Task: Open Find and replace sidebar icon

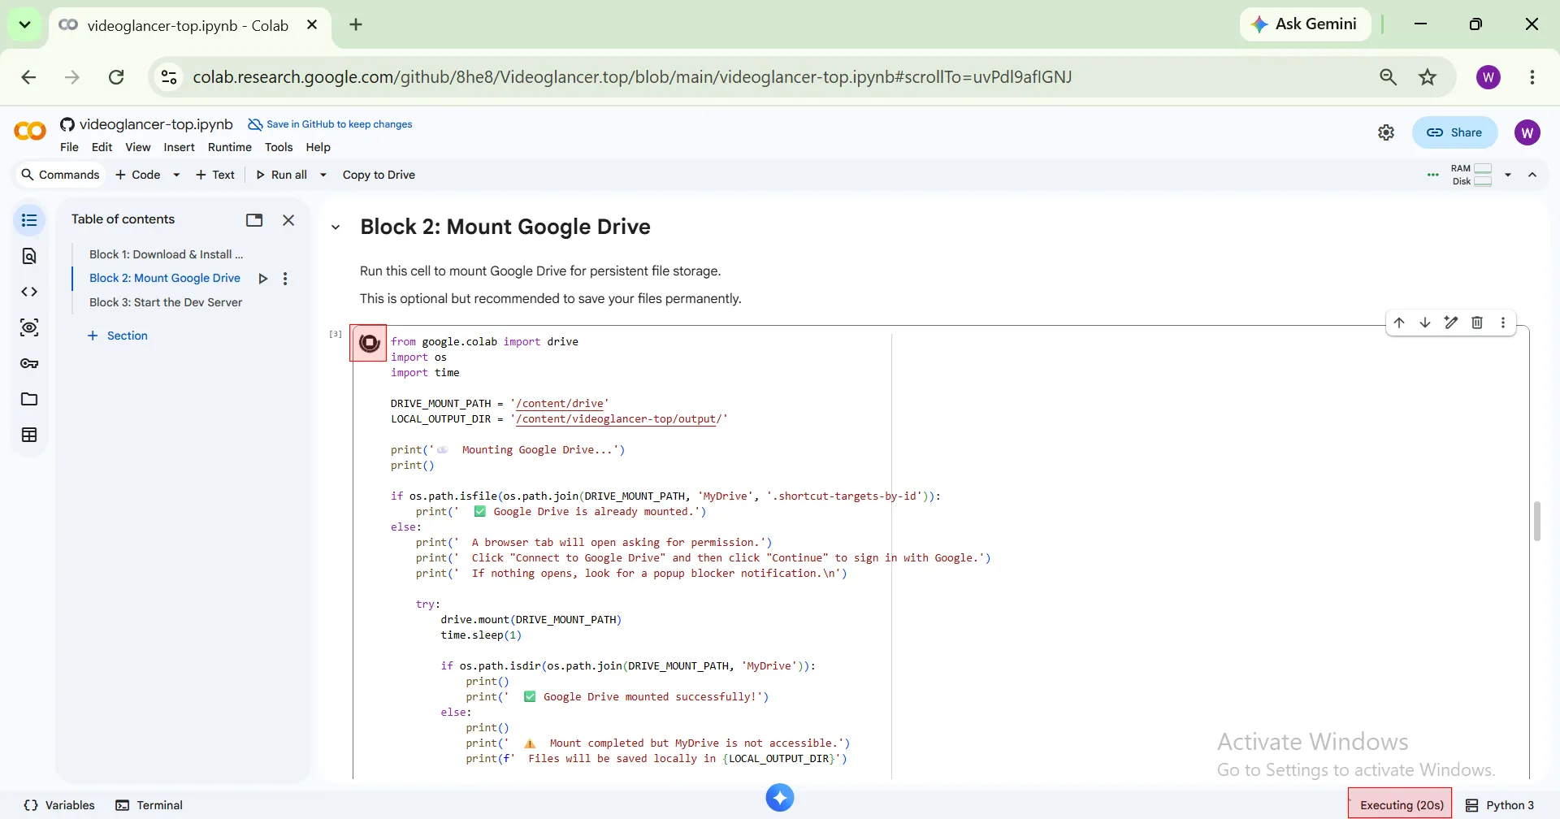Action: (x=29, y=256)
